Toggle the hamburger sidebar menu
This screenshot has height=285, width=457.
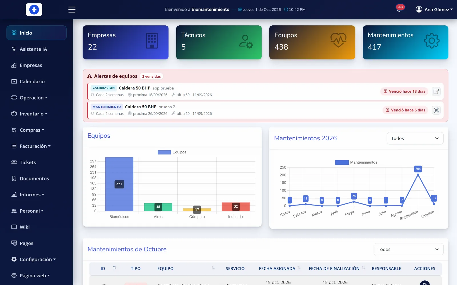72,10
